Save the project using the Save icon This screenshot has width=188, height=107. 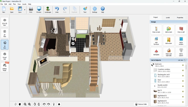click(x=20, y=10)
